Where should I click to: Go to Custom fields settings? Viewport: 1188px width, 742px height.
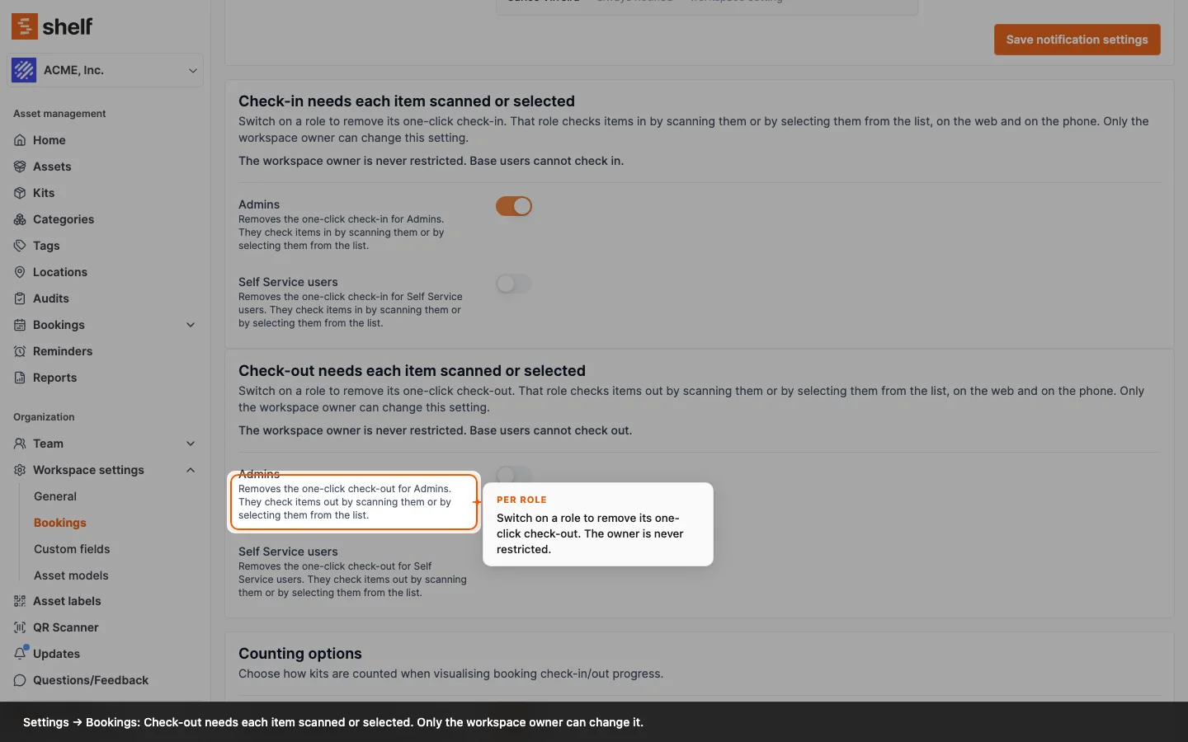72,549
